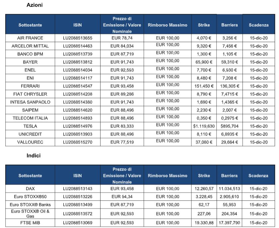Select the BANCO BPM cell
The width and height of the screenshot is (279, 228).
(30, 54)
